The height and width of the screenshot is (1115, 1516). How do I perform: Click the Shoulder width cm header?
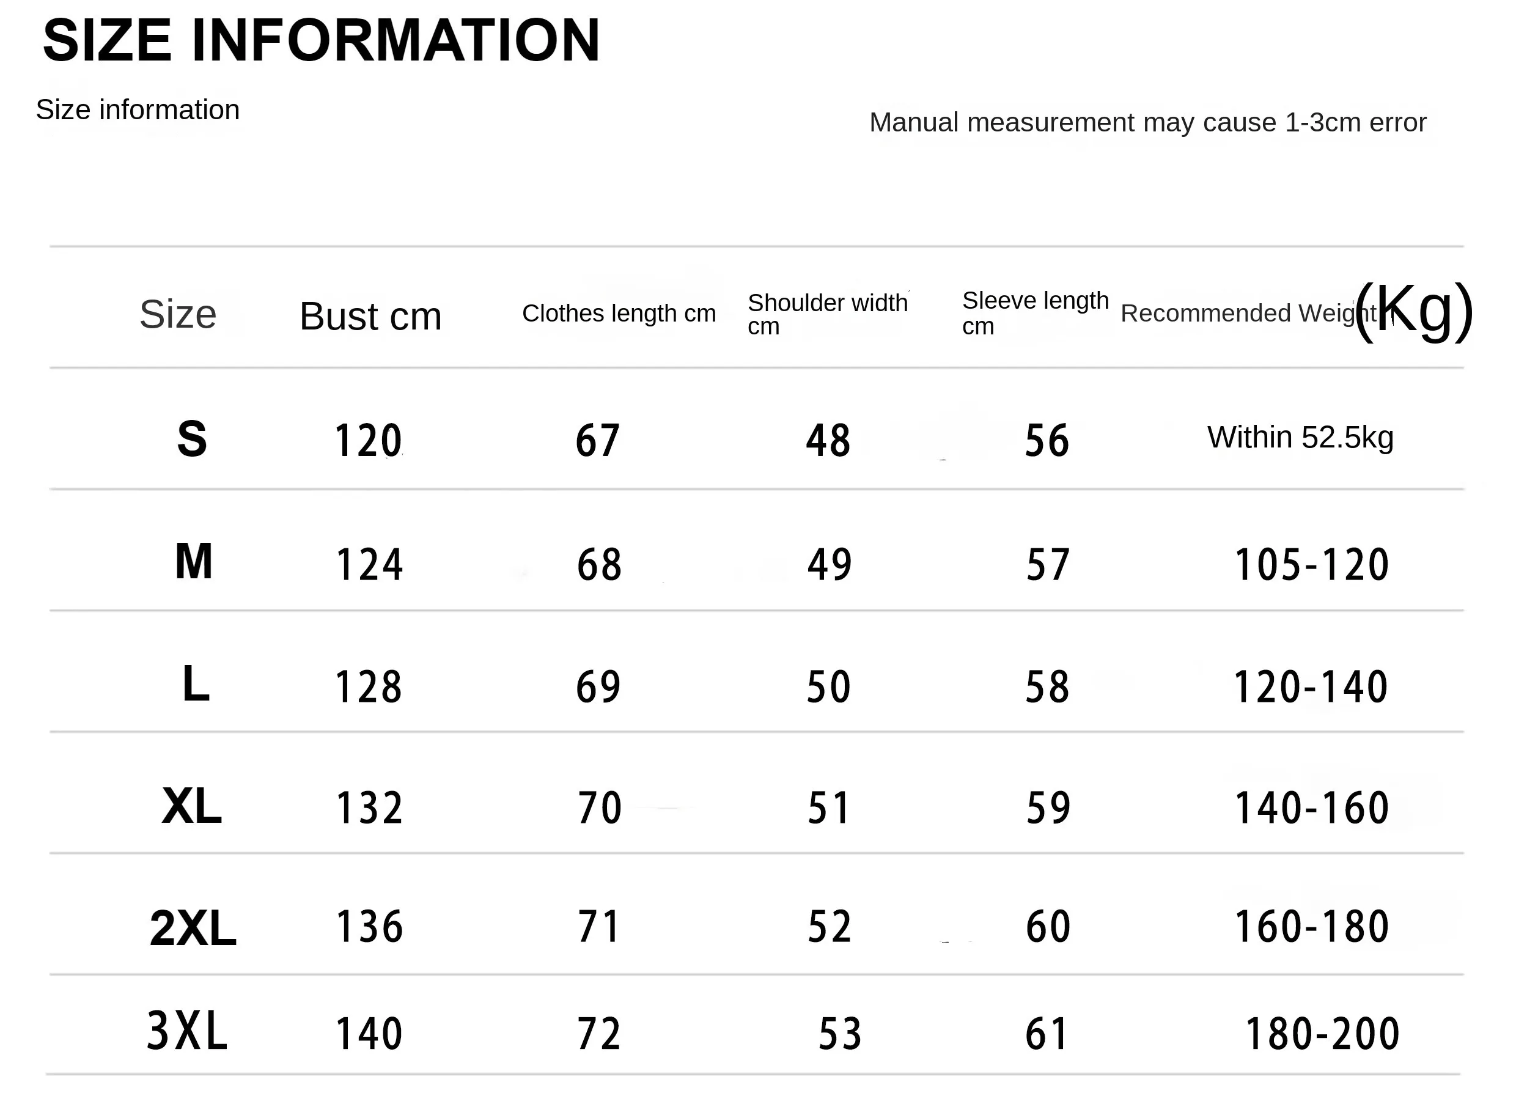pos(828,314)
